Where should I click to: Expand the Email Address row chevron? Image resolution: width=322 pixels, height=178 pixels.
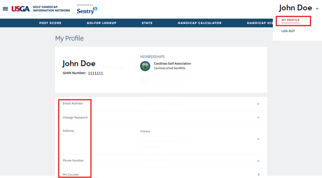click(x=258, y=104)
